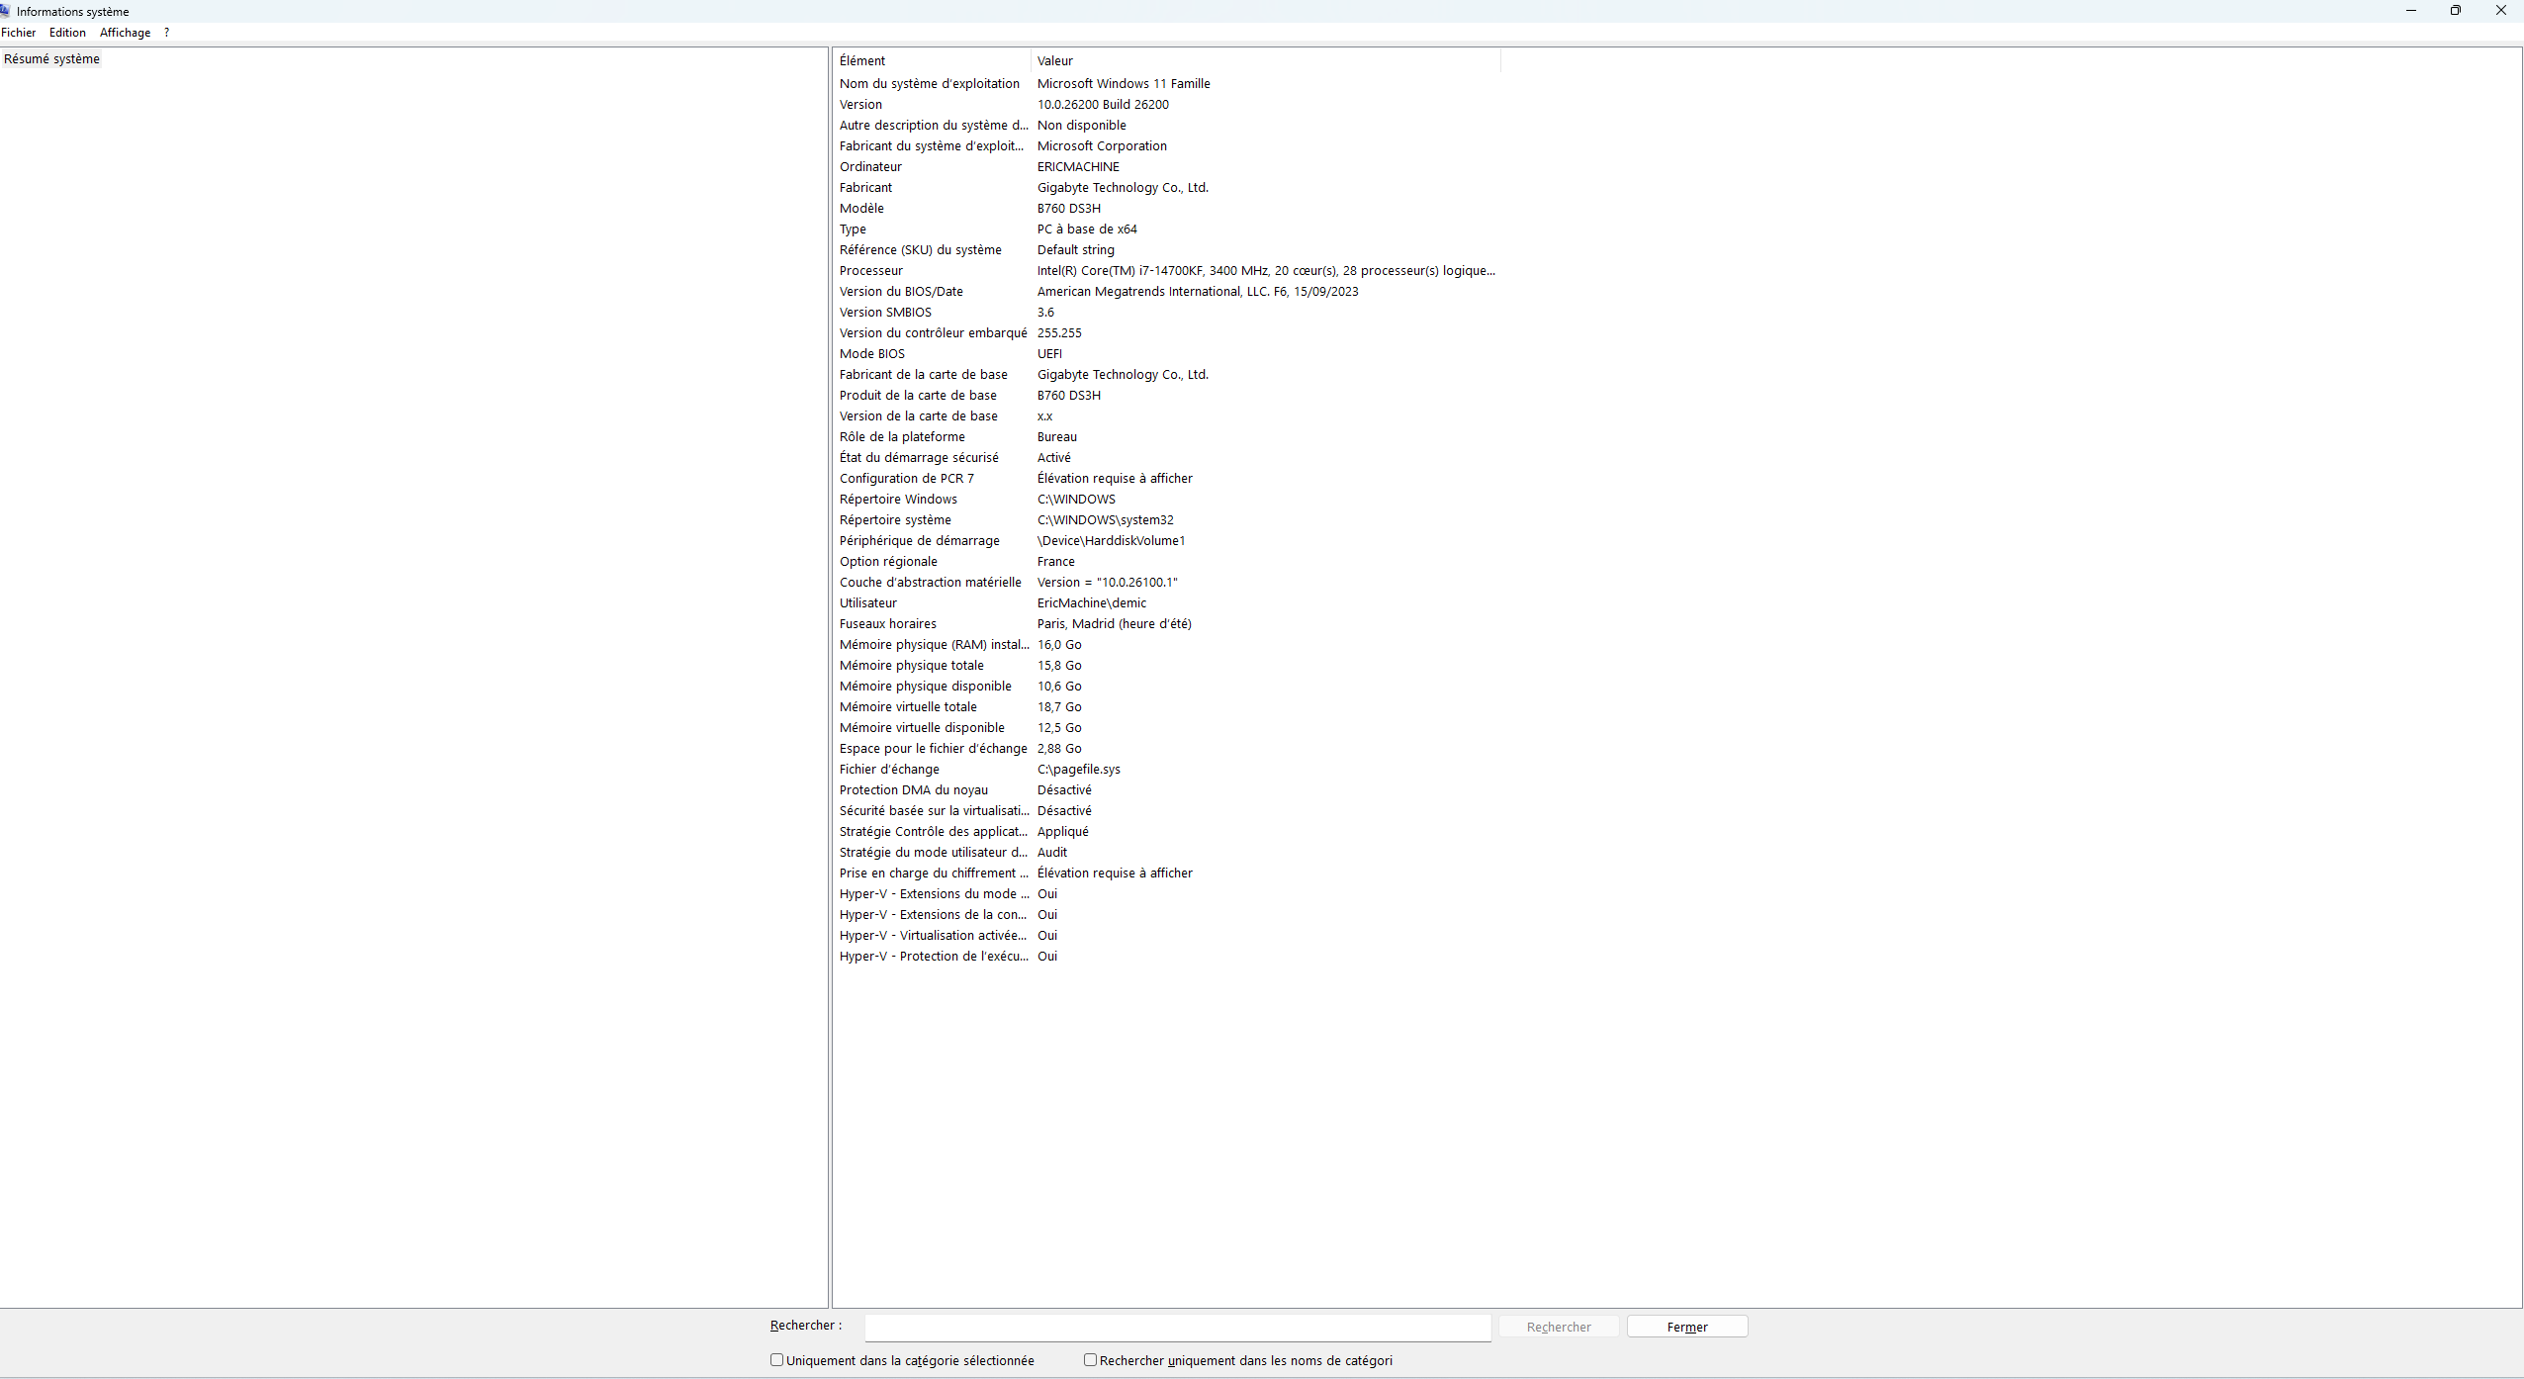
Task: Select the Configuration de PCR 7 row
Action: pos(1167,479)
